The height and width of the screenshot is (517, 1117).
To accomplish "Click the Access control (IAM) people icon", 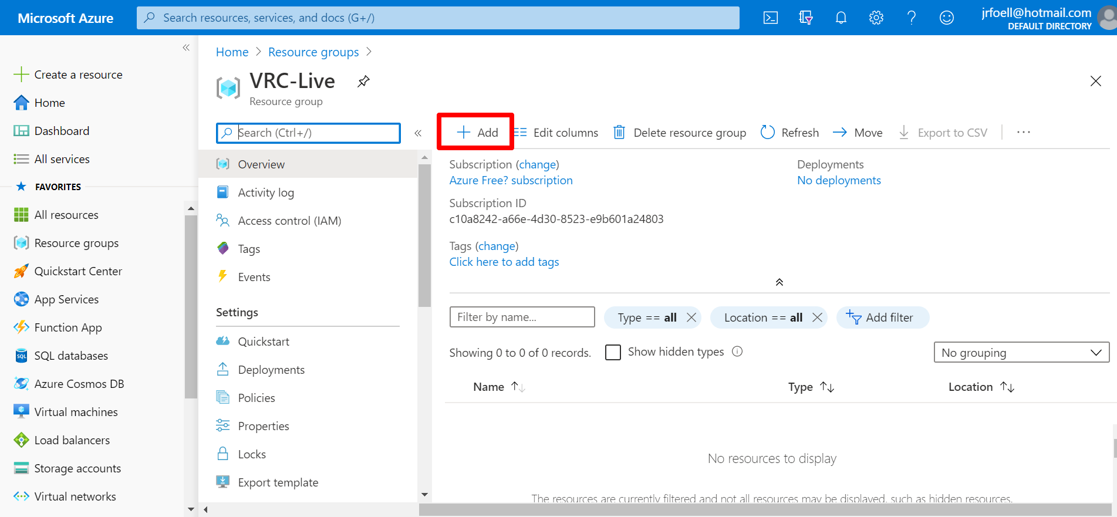I will pyautogui.click(x=223, y=221).
